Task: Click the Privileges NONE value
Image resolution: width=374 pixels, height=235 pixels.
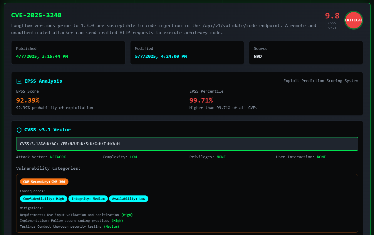Action: (x=221, y=157)
